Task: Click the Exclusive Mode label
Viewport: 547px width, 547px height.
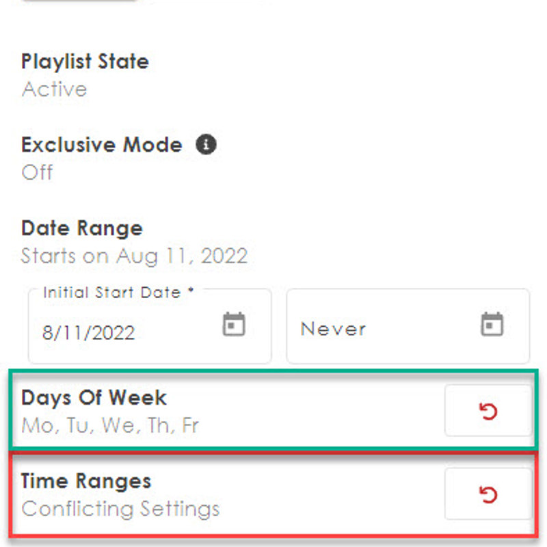Action: tap(102, 145)
